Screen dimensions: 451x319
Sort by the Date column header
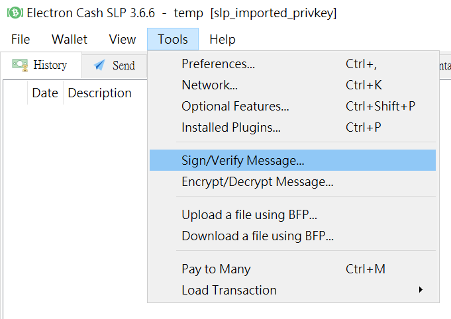click(x=45, y=93)
